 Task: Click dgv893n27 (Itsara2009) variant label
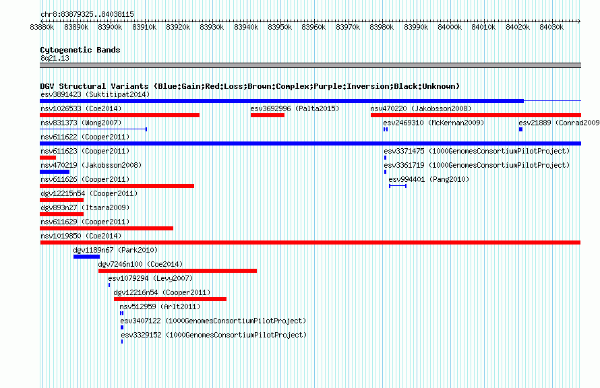click(85, 207)
